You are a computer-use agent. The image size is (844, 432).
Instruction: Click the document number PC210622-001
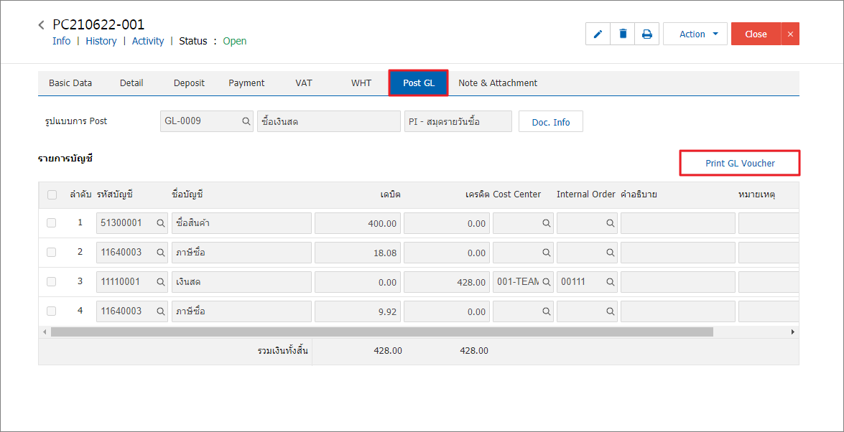98,24
